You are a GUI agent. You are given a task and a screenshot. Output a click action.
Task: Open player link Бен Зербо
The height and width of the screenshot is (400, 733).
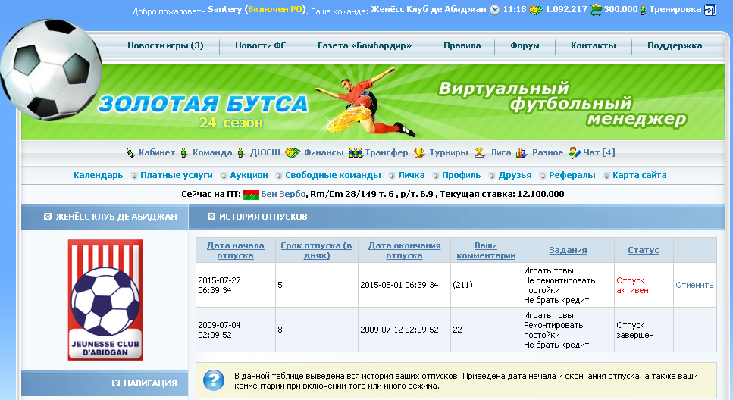tap(283, 194)
